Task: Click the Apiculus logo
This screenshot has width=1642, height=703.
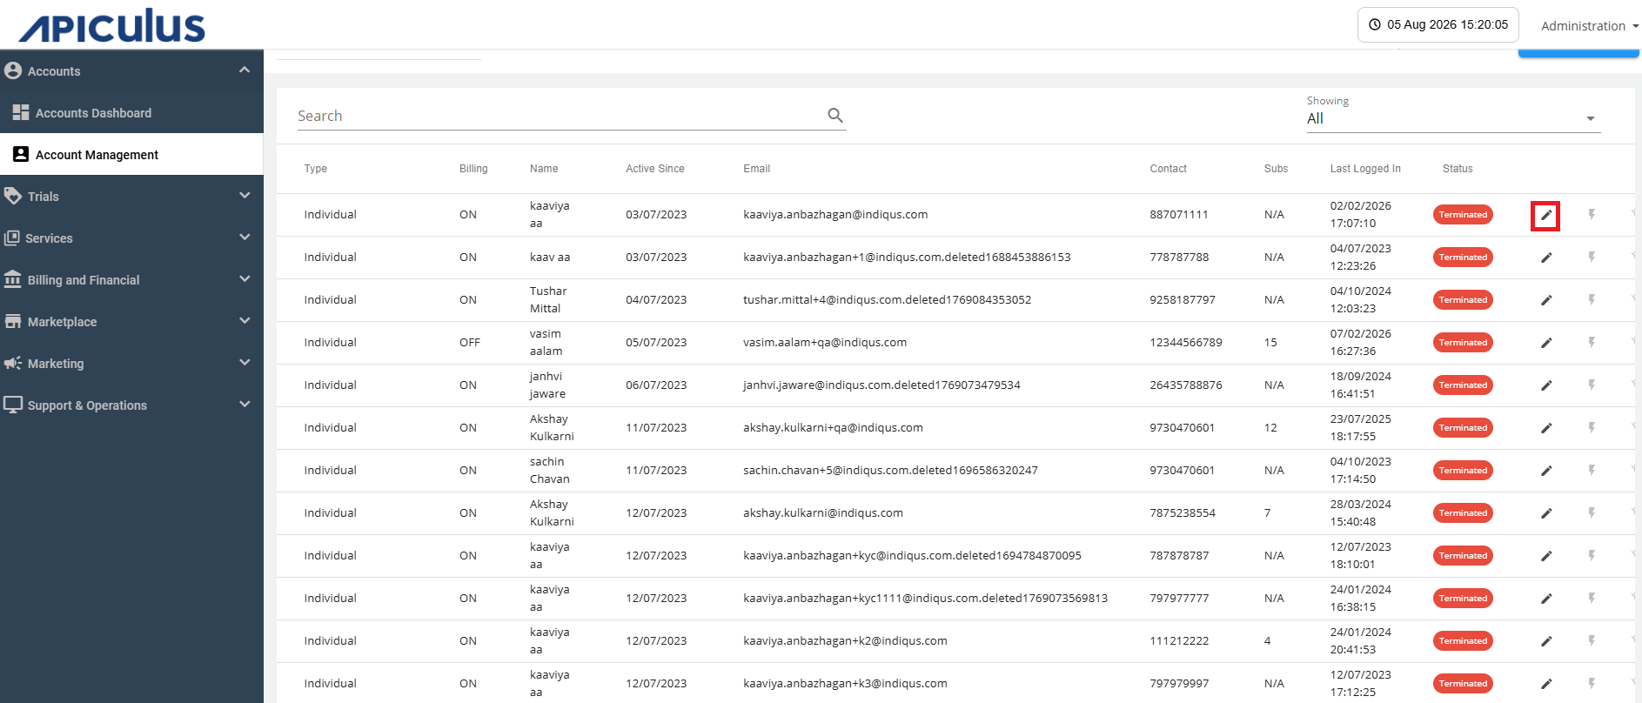Action: click(x=112, y=25)
